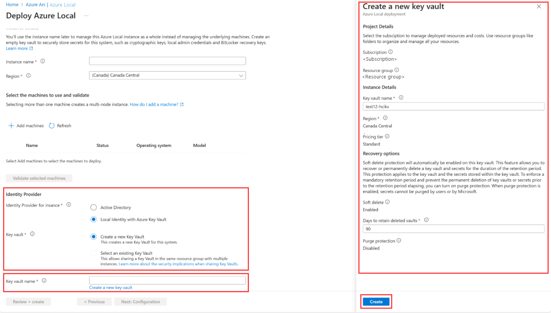551x313 pixels.
Task: Click the Disabled purge protection value
Action: (x=371, y=248)
